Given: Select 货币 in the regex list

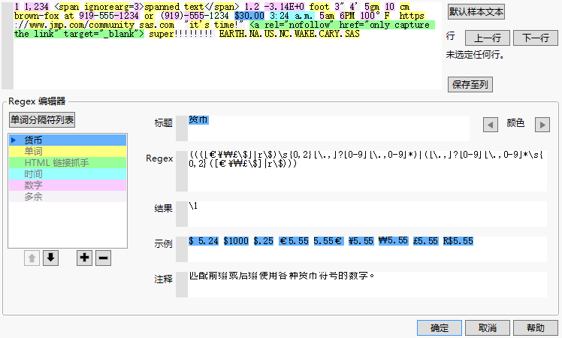Looking at the screenshot, I should (68, 140).
